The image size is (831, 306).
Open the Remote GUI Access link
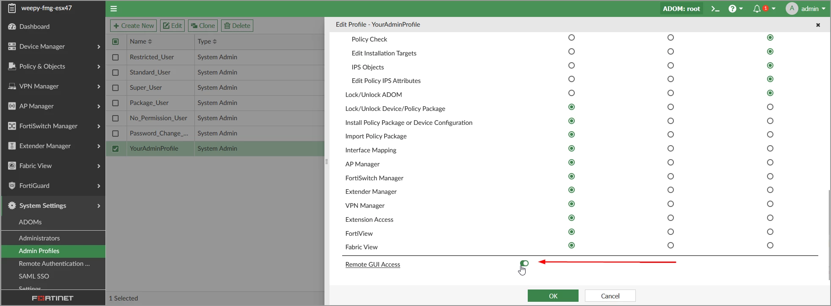373,264
